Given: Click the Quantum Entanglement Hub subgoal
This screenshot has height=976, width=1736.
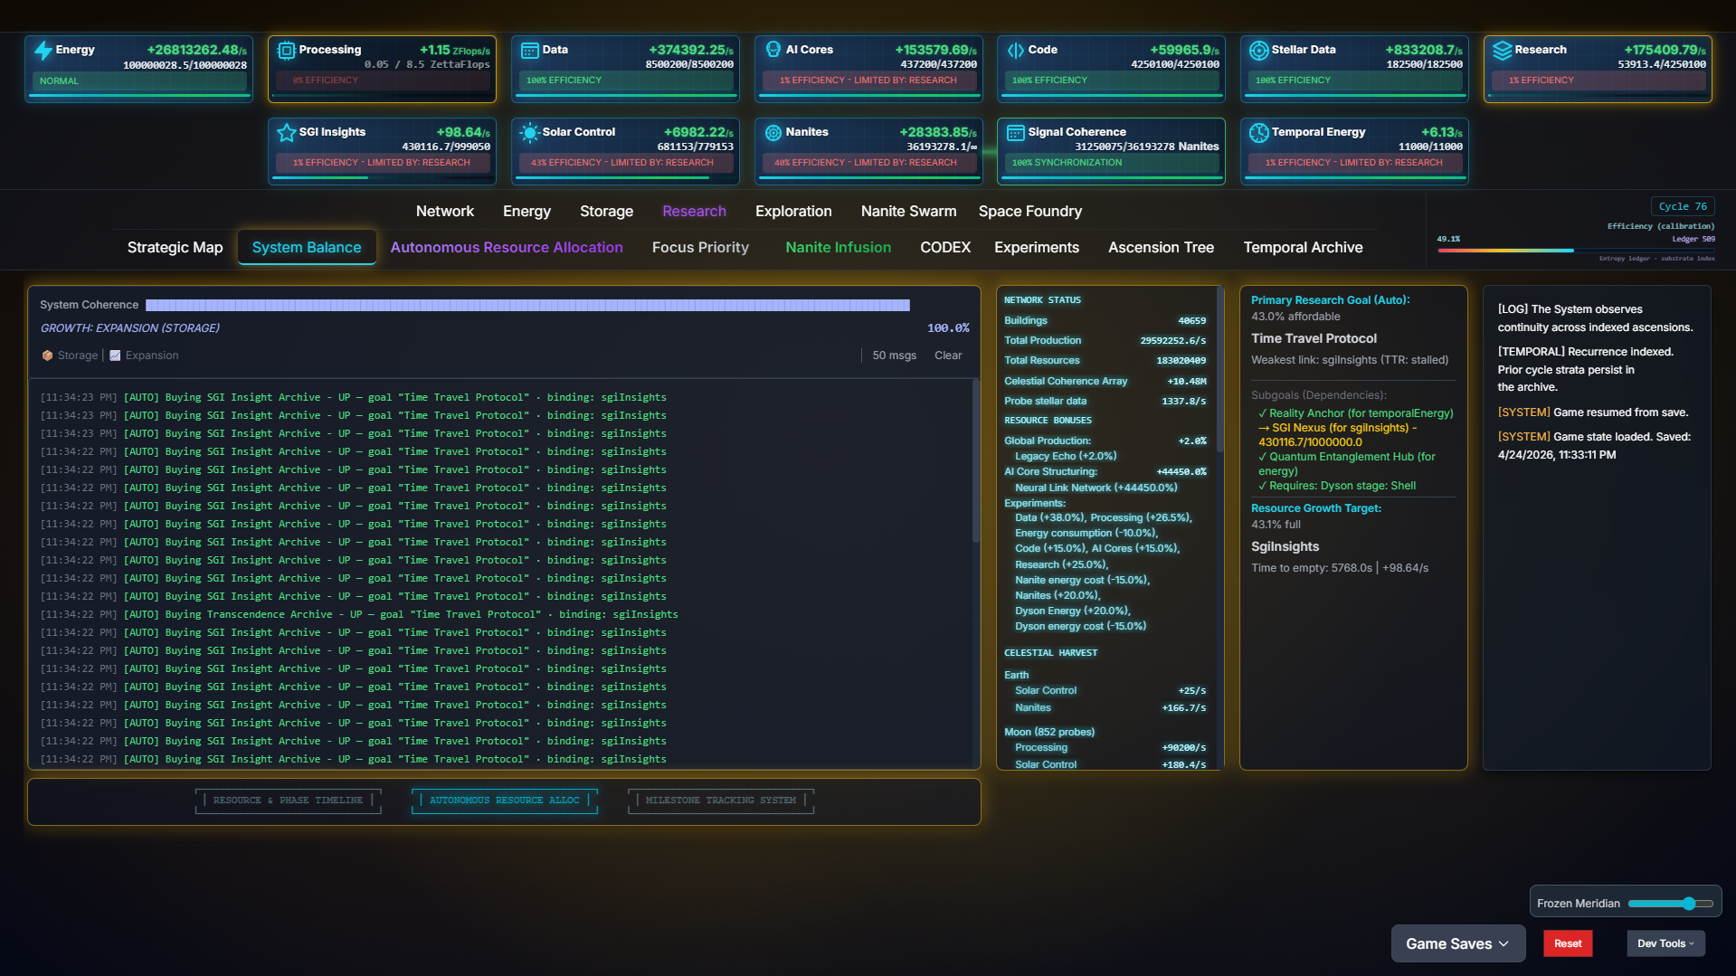Looking at the screenshot, I should pos(1346,464).
